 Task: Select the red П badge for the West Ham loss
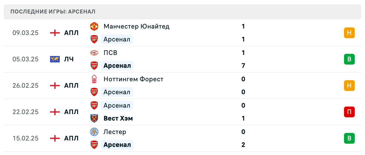[x=349, y=112]
